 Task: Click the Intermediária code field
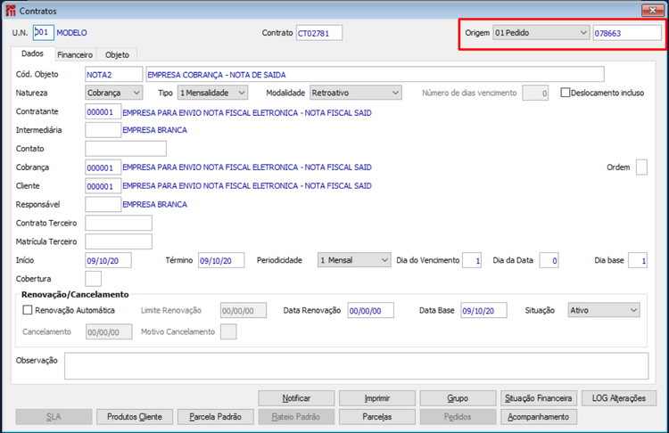[x=103, y=130]
